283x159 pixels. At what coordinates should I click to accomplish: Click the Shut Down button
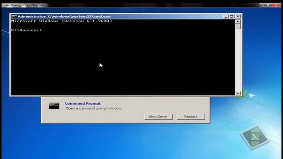point(158,117)
